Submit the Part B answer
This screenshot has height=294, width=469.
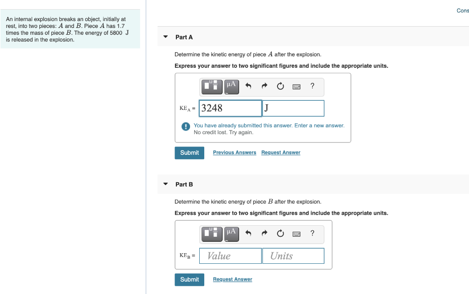tap(189, 279)
